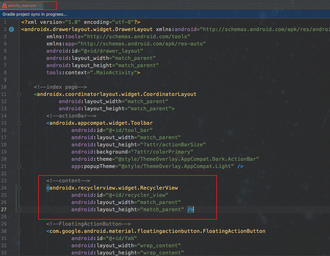This screenshot has width=330, height=256.
Task: Click the "FloatingActionButton" comment on line 29
Action: pos(88,224)
